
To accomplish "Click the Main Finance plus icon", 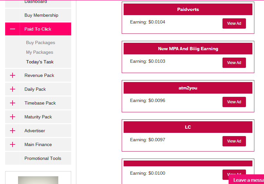I will (13, 144).
